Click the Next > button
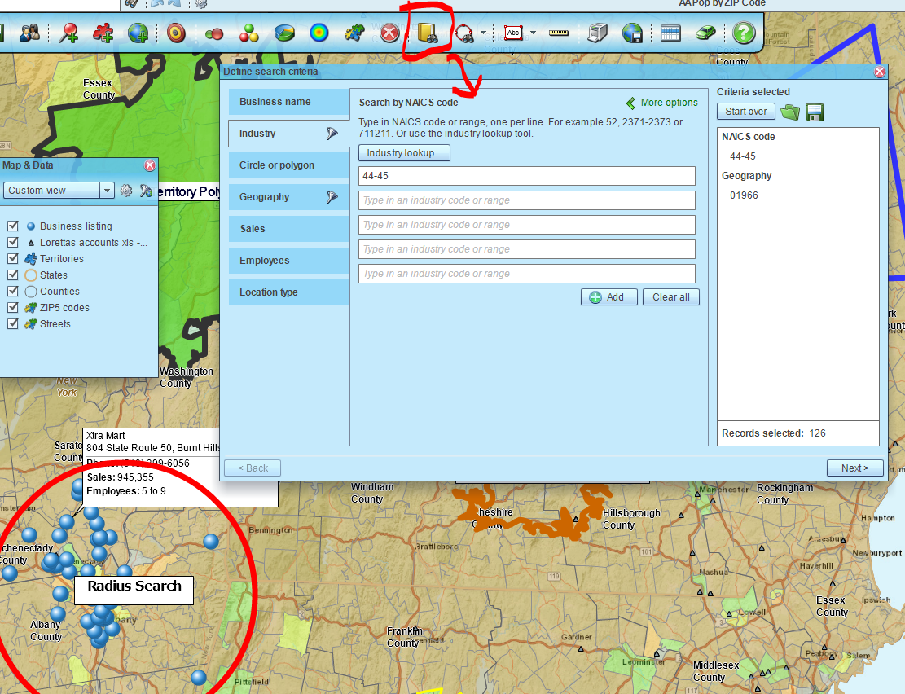Screen dimensions: 905x694 [x=854, y=468]
